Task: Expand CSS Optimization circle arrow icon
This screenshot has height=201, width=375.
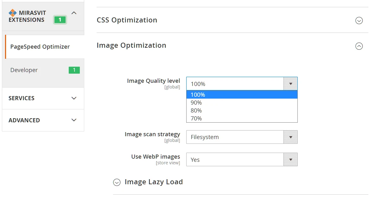Action: [359, 21]
